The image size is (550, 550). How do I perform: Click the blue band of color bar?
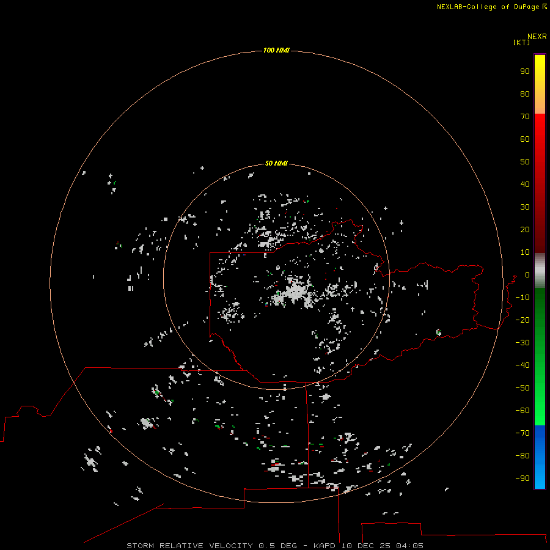coord(540,457)
